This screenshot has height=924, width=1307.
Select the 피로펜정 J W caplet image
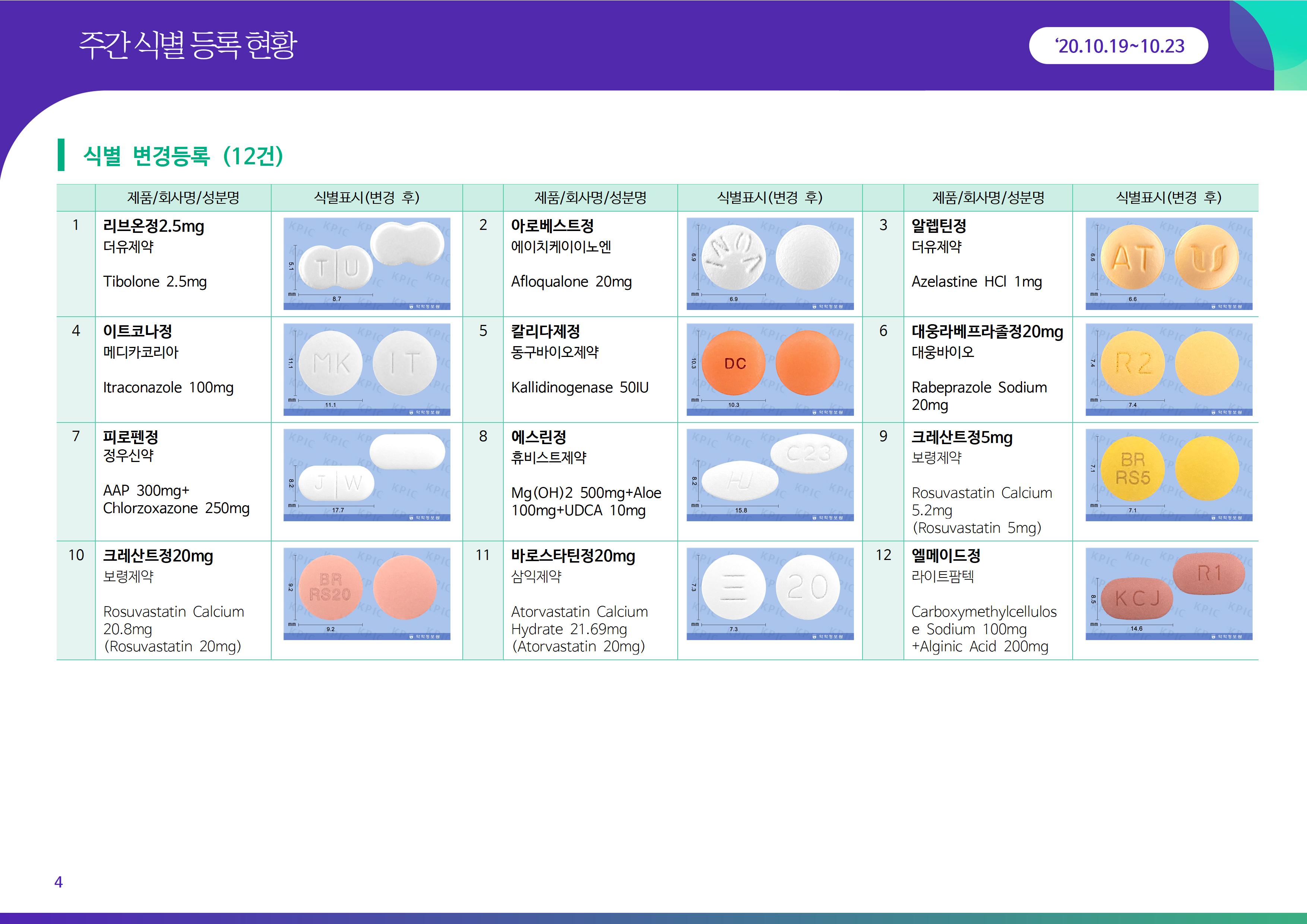(367, 475)
